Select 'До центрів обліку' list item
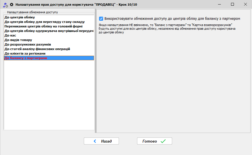 point(20,18)
